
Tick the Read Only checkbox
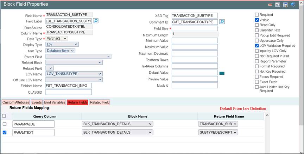click(257, 25)
